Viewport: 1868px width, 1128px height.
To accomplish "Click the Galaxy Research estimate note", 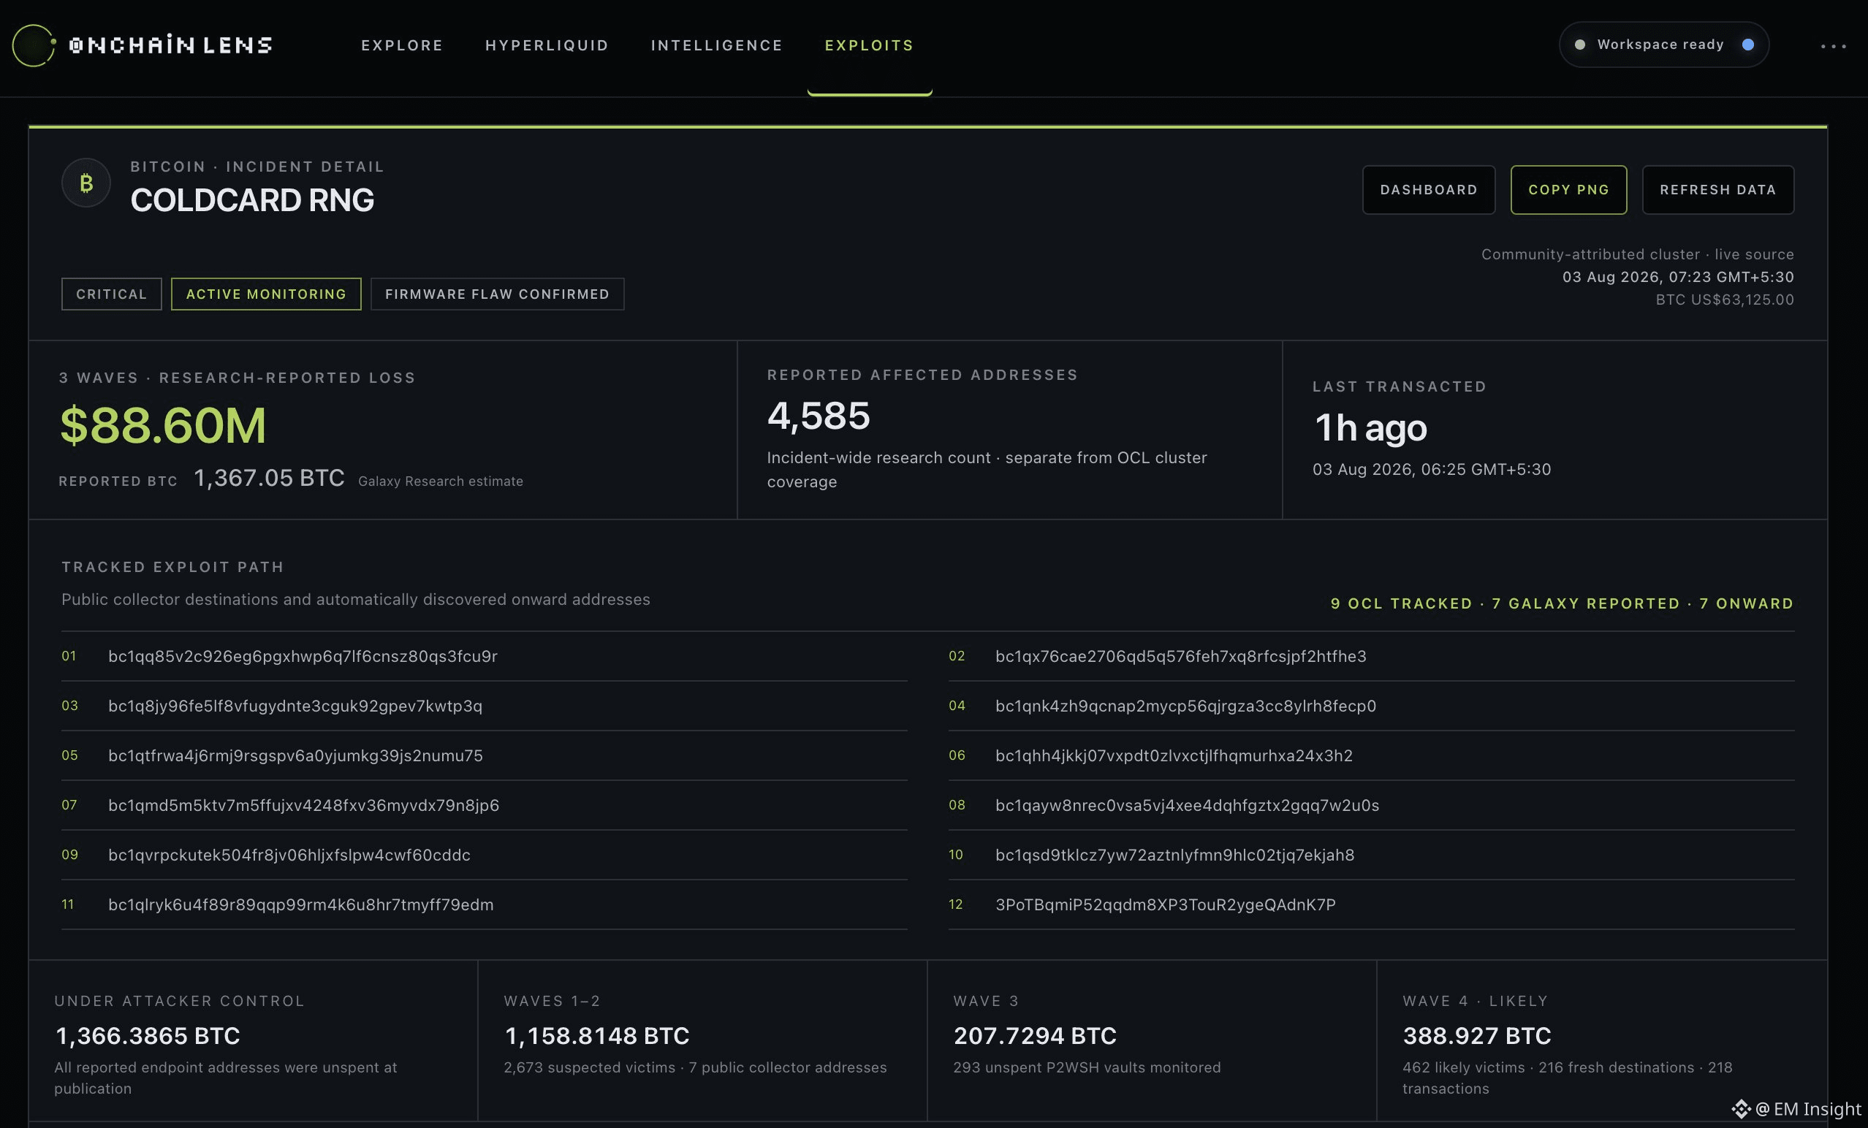I will [441, 481].
